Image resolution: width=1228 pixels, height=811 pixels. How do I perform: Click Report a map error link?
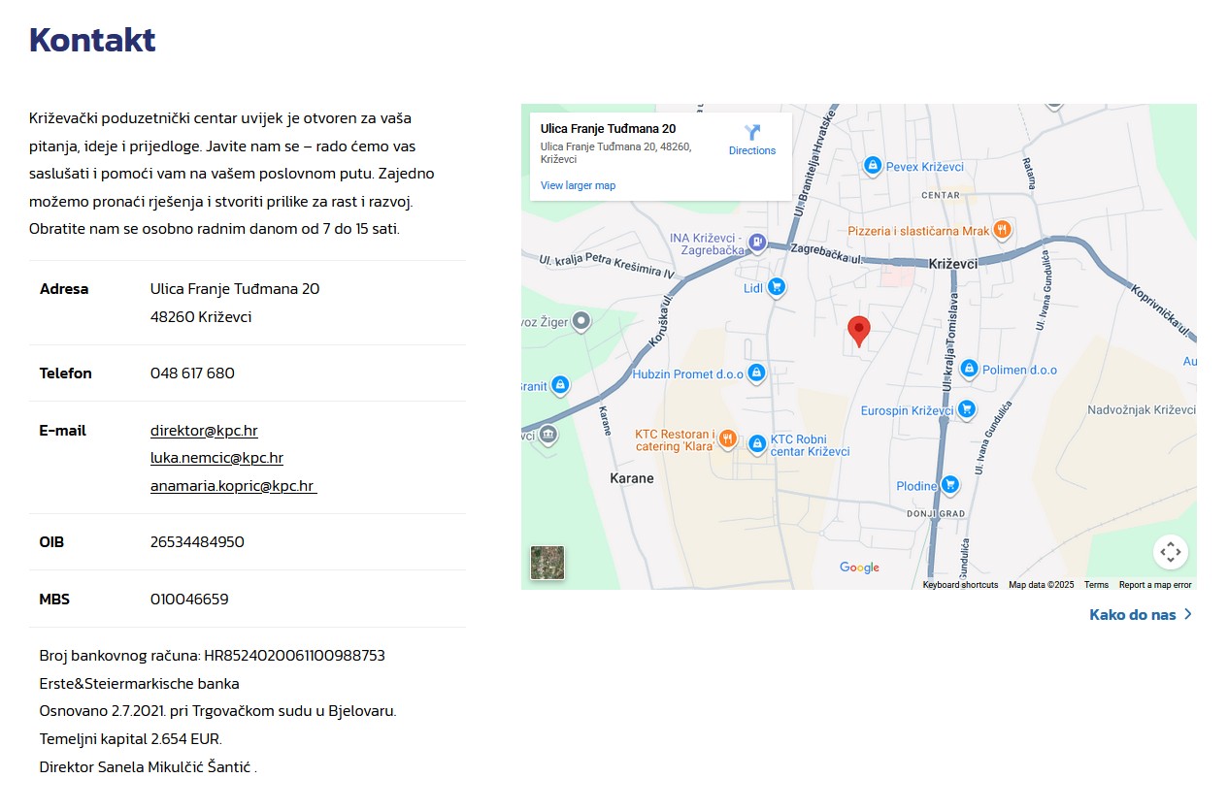1154,585
